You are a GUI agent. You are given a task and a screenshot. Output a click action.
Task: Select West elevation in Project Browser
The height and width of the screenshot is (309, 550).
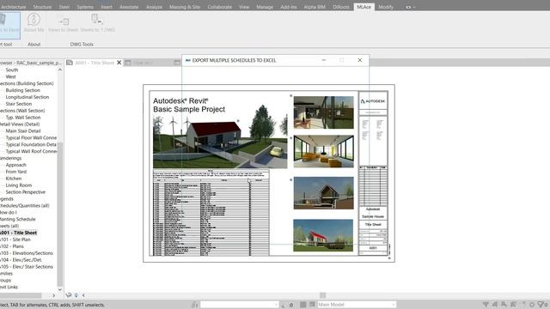tap(10, 76)
